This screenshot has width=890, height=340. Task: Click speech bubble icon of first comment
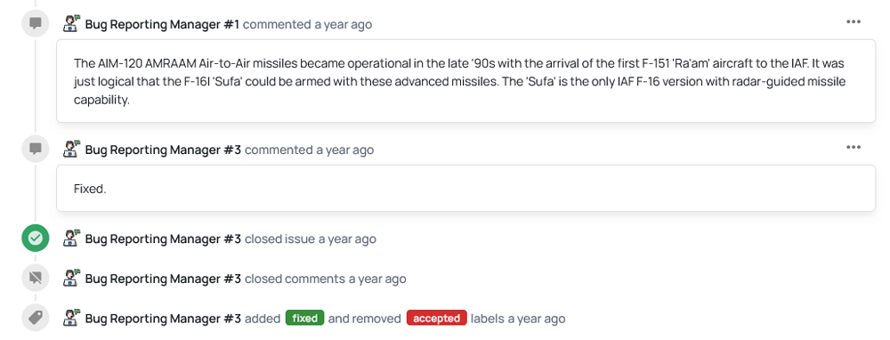click(x=36, y=24)
